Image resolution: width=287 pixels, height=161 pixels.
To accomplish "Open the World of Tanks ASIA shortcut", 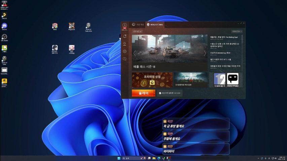I will 88,26.
